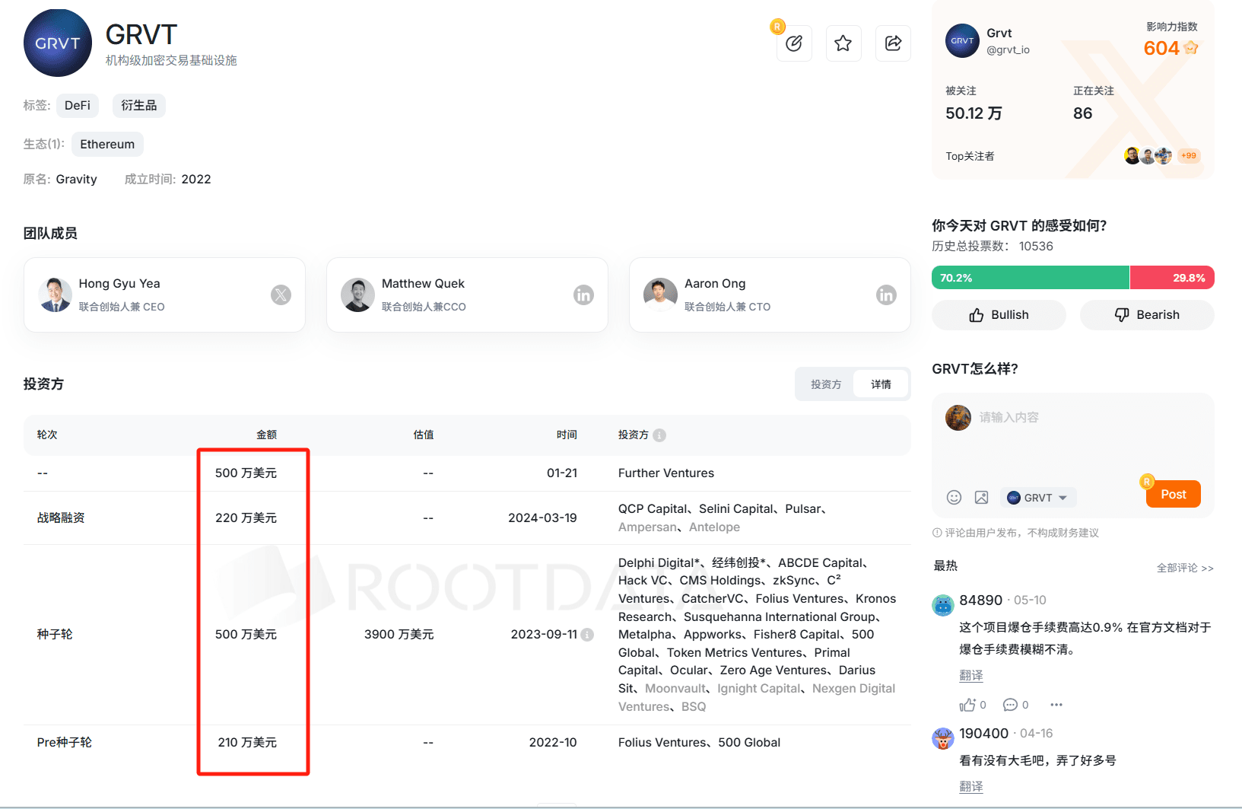Select the 金额 column header

(266, 435)
